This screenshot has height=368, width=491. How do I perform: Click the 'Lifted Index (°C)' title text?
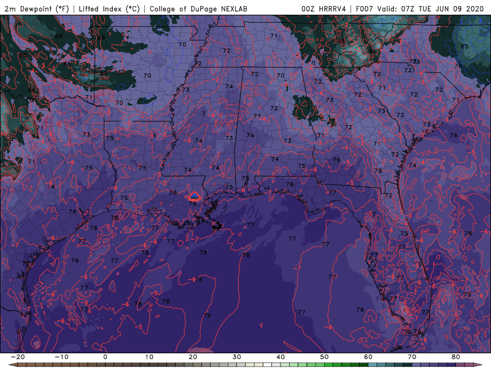pos(109,9)
